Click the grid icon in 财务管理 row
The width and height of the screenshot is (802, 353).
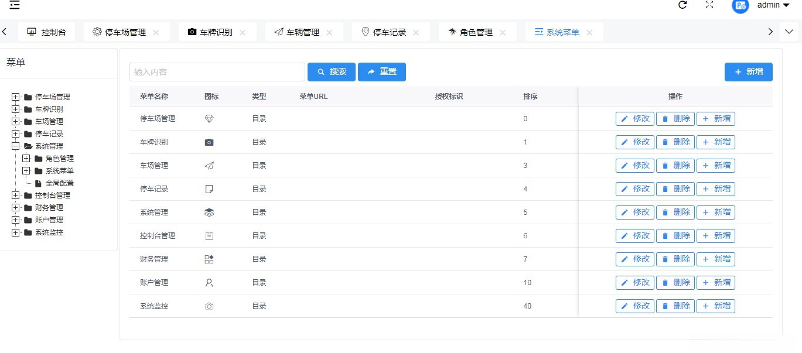coord(209,259)
